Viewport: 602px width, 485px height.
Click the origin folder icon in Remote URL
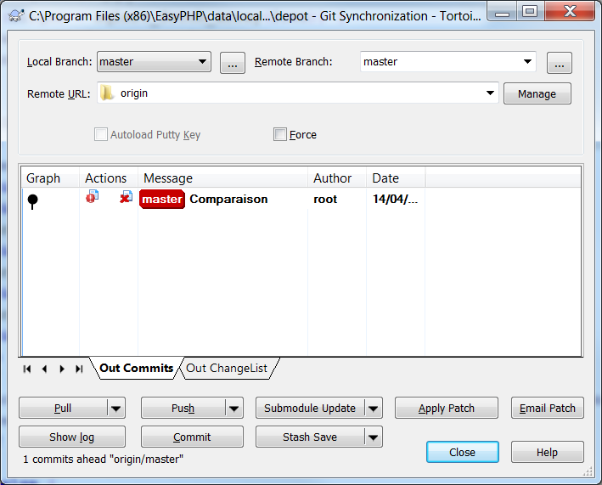pyautogui.click(x=106, y=93)
